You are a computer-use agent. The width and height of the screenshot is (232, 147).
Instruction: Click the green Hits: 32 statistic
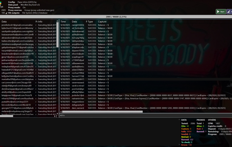pos(185,126)
